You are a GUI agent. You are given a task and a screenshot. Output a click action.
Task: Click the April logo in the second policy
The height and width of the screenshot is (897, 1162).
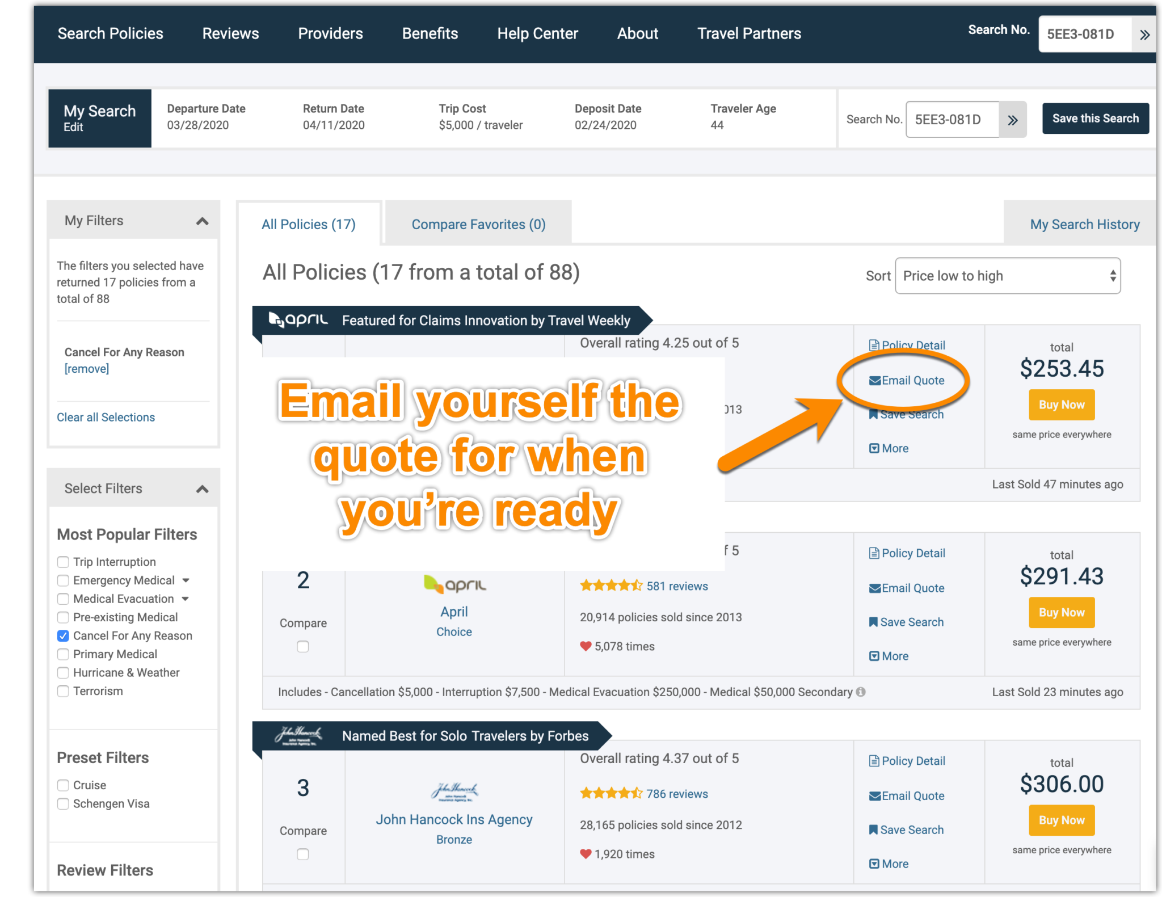454,584
